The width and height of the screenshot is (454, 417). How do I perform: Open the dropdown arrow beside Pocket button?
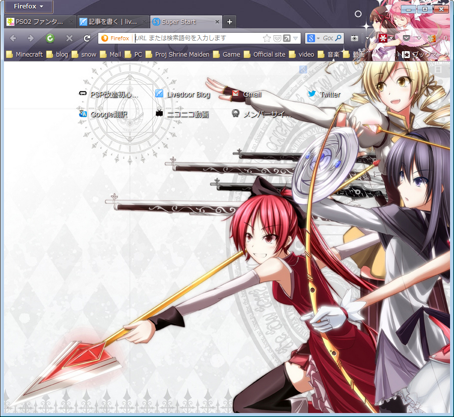pos(419,38)
